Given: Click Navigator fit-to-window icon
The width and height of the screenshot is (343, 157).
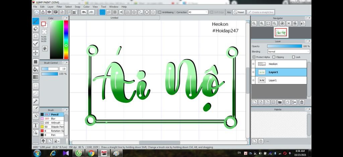Looking at the screenshot, I should (x=268, y=23).
